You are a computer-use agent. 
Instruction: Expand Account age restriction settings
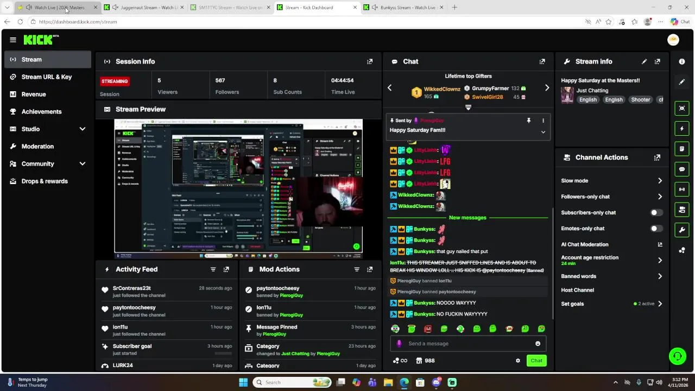(x=660, y=260)
